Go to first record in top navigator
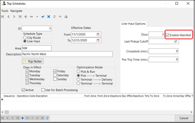Viewport: 195px width, 123px height. click(3, 17)
